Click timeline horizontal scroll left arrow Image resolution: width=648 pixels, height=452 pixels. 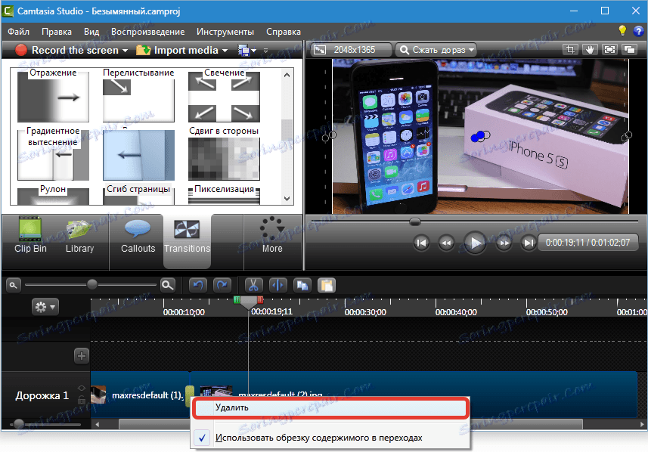coord(98,424)
